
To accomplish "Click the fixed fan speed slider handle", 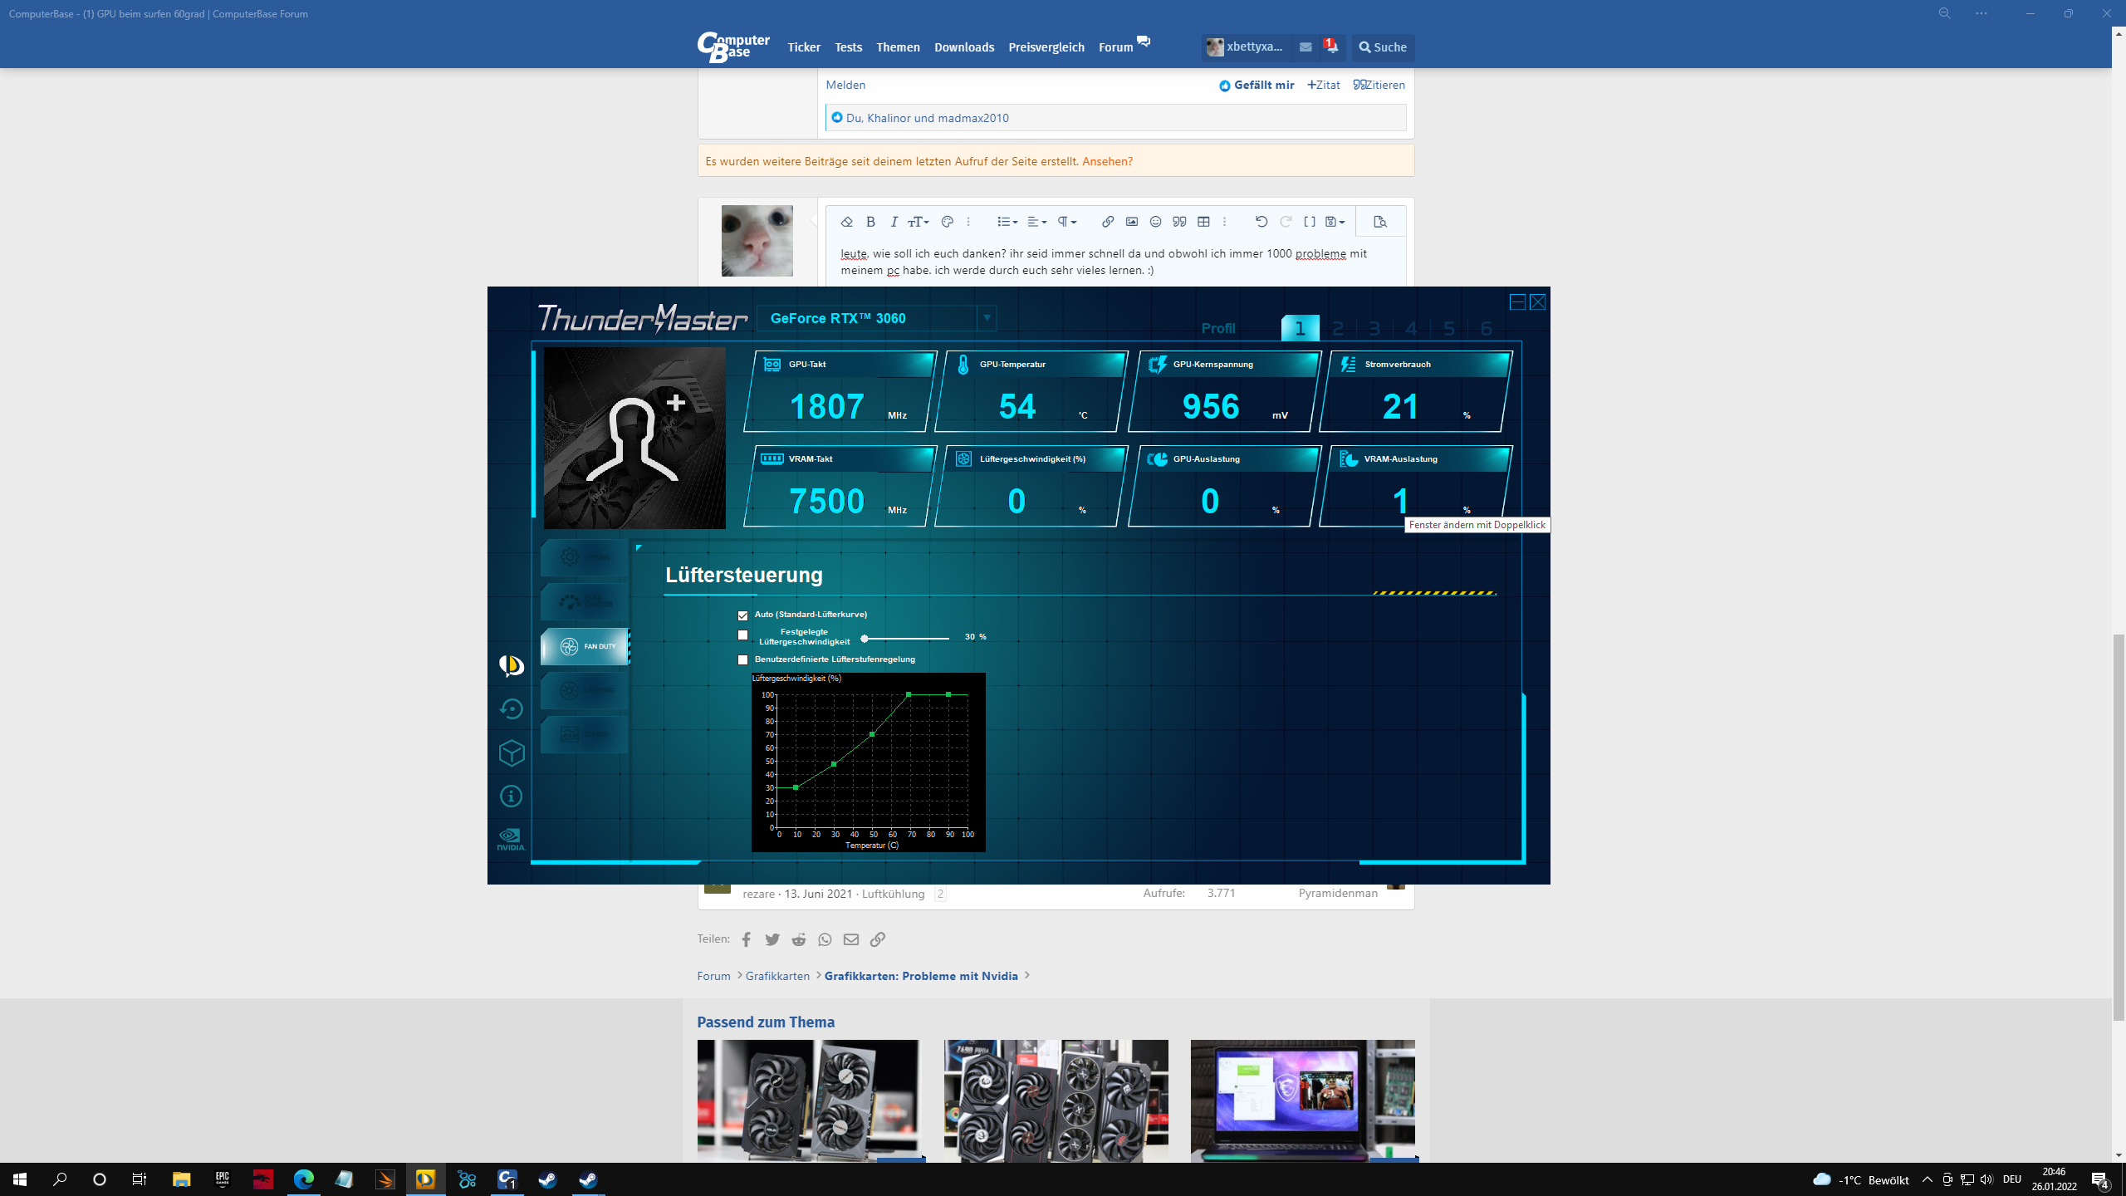I will pyautogui.click(x=865, y=639).
